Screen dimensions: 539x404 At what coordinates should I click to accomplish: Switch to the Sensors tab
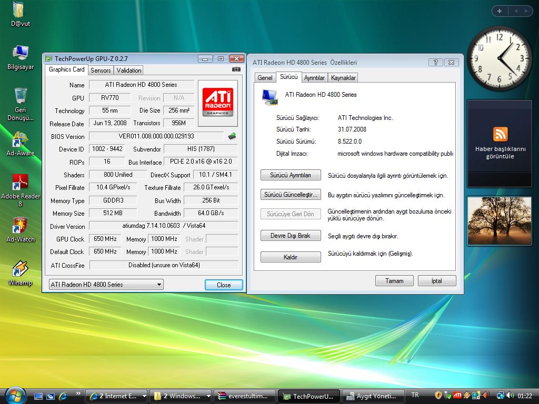click(101, 70)
